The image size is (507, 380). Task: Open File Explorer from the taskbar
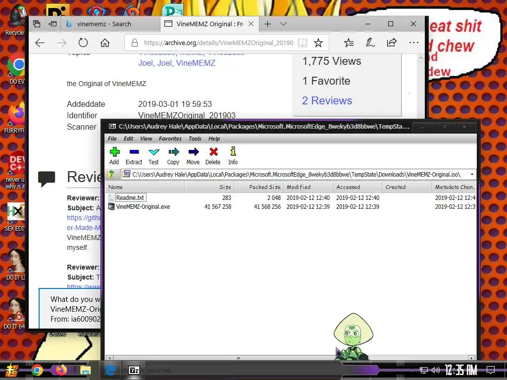coord(85,370)
